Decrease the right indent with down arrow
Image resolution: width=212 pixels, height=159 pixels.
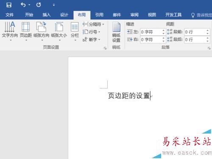(164, 41)
